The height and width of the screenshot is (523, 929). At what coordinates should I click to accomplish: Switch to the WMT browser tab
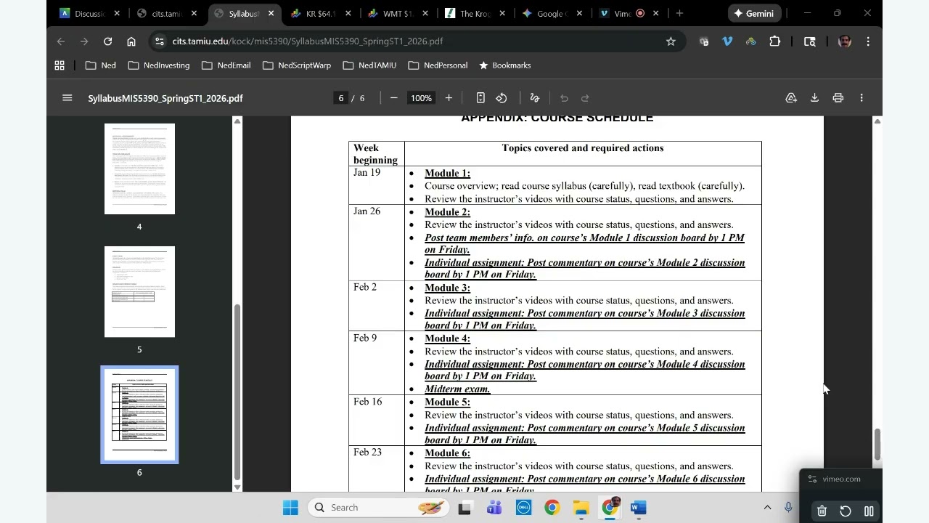click(x=397, y=13)
